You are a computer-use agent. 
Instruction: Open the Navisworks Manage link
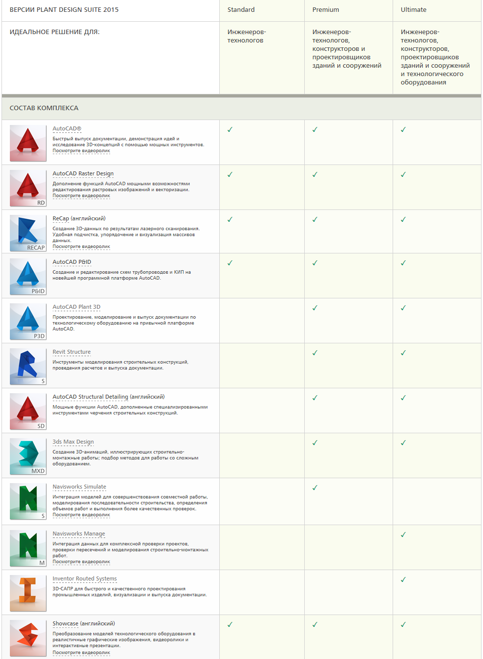(79, 534)
